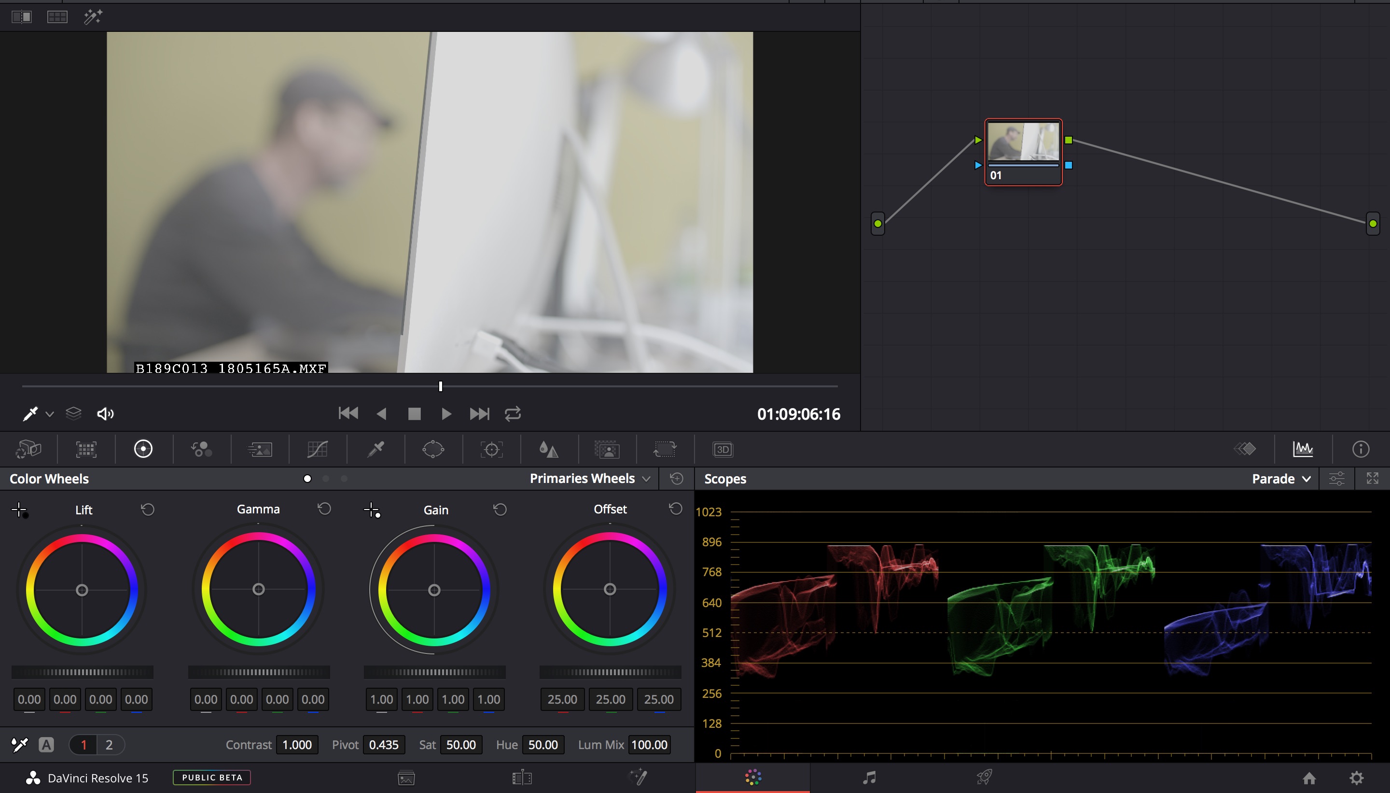
Task: Switch to adjustment page 2
Action: click(110, 745)
